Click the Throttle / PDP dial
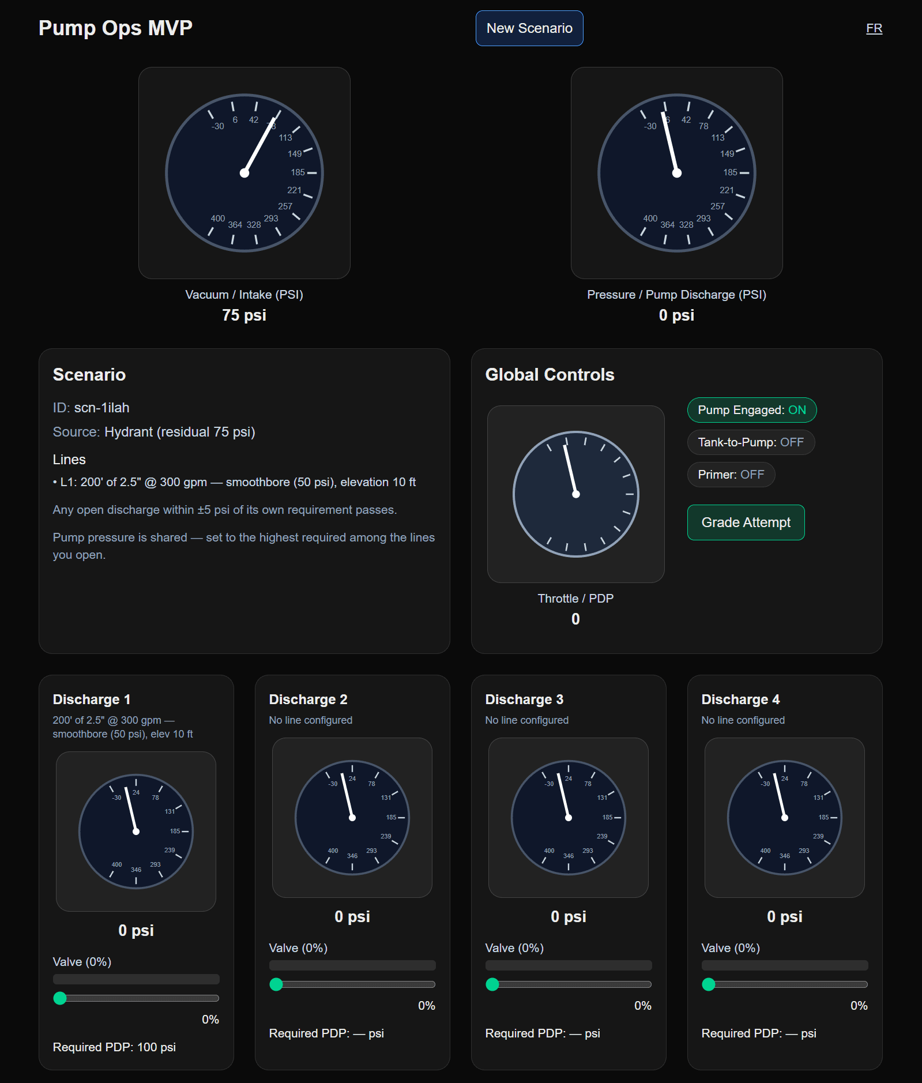This screenshot has width=922, height=1083. (x=575, y=494)
